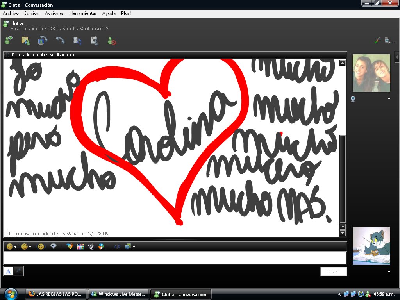Open the font AB text formatting icon
This screenshot has height=300, width=400.
tap(117, 246)
